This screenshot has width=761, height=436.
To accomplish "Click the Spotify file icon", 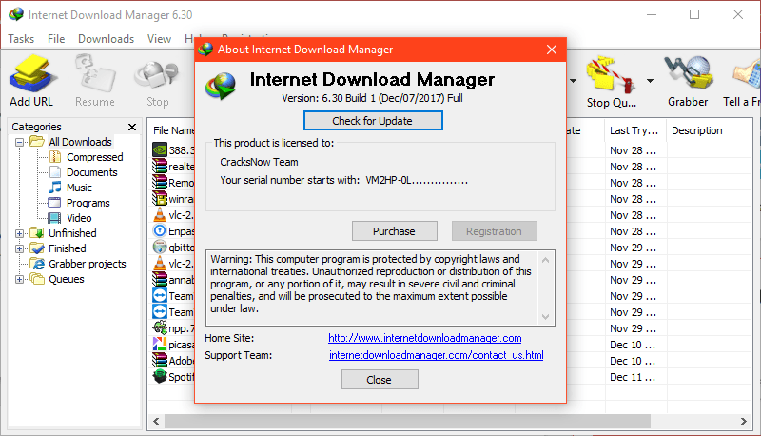I will [x=160, y=376].
